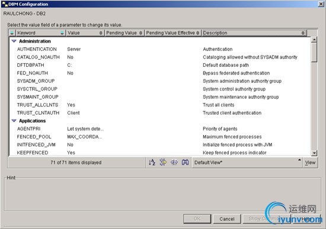Select the AGENTPRI value field

[x=85, y=129]
